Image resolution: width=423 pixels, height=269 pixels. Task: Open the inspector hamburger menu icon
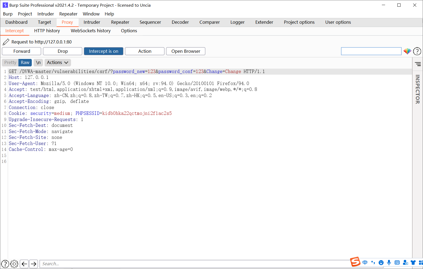coord(418,64)
